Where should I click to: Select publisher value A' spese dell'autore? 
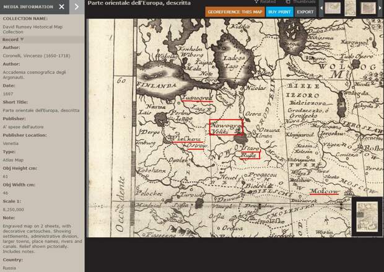click(x=23, y=126)
